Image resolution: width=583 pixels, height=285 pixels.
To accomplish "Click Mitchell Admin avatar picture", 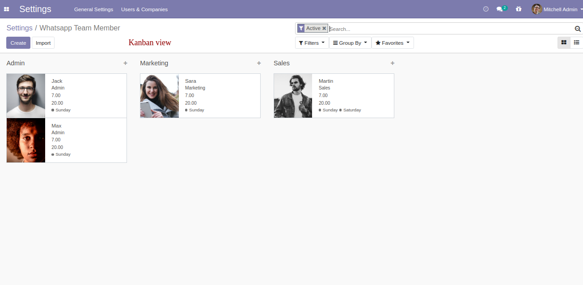I will [x=537, y=9].
